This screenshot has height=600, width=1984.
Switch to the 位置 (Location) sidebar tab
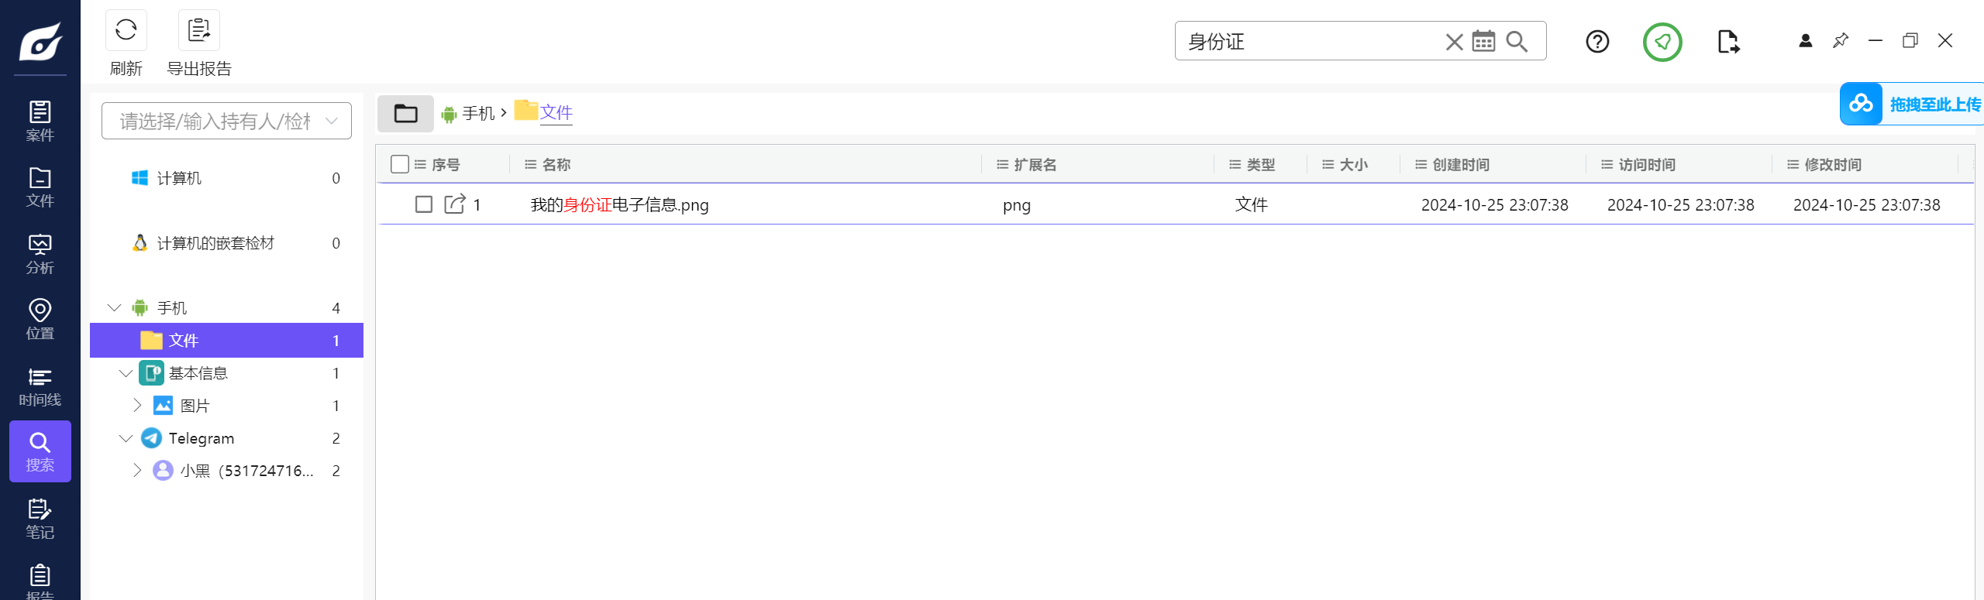40,320
